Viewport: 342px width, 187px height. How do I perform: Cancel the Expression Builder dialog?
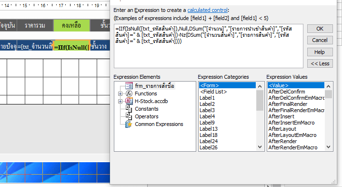coord(320,40)
